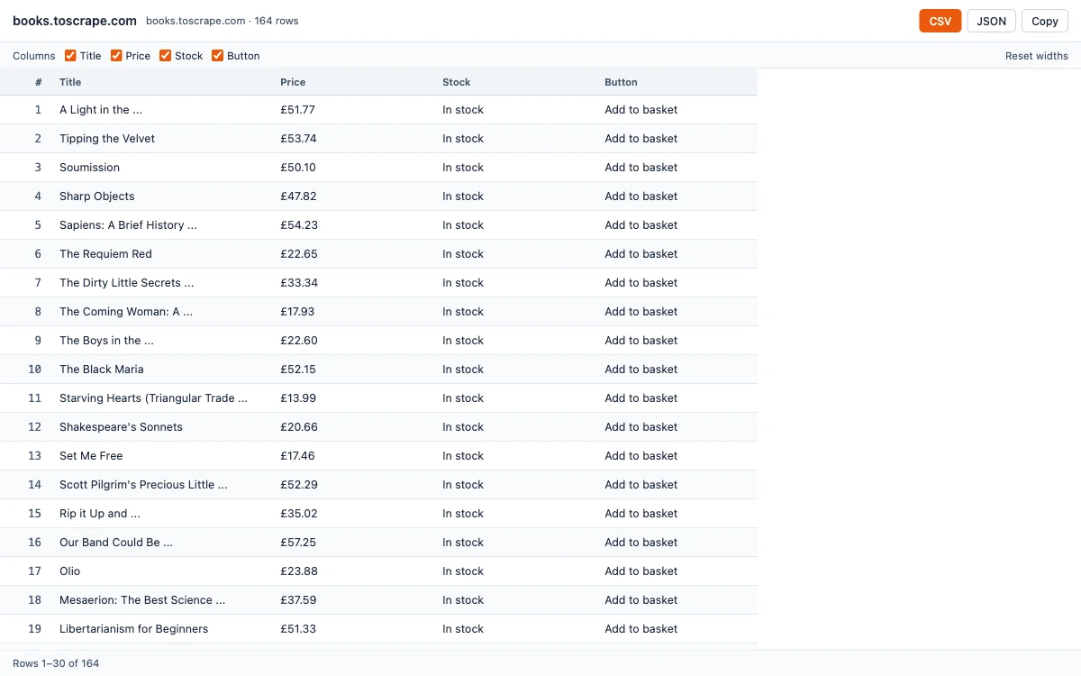Click the title 'Sapiens: A Brief History ...'
The image size is (1081, 676).
click(128, 225)
